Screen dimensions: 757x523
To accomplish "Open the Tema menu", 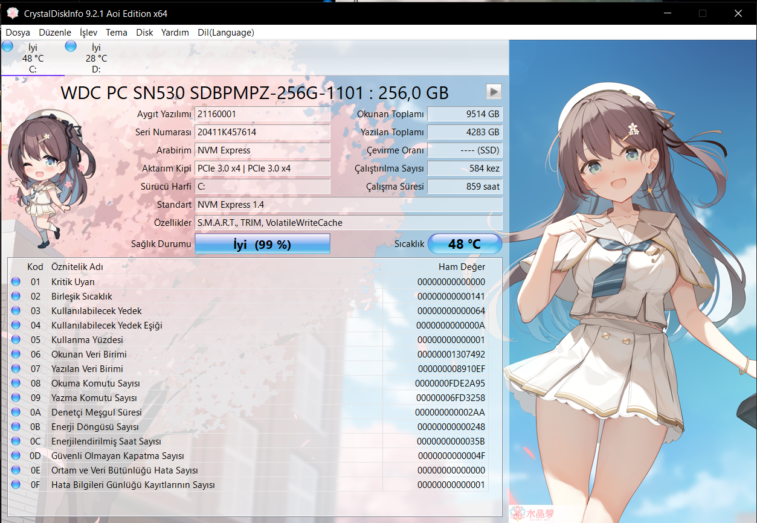I will tap(117, 33).
